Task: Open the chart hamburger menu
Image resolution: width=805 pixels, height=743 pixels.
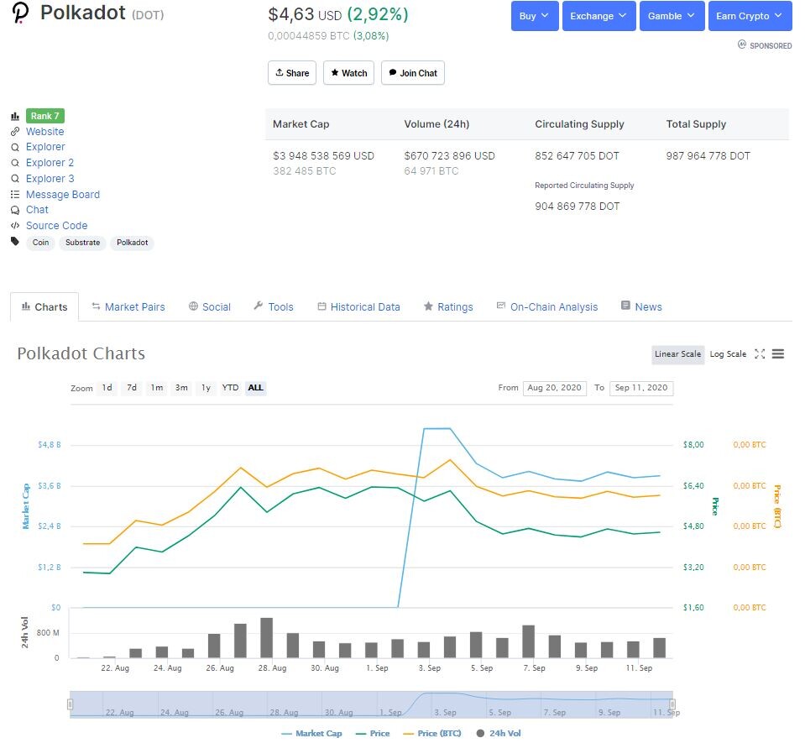Action: (x=778, y=353)
